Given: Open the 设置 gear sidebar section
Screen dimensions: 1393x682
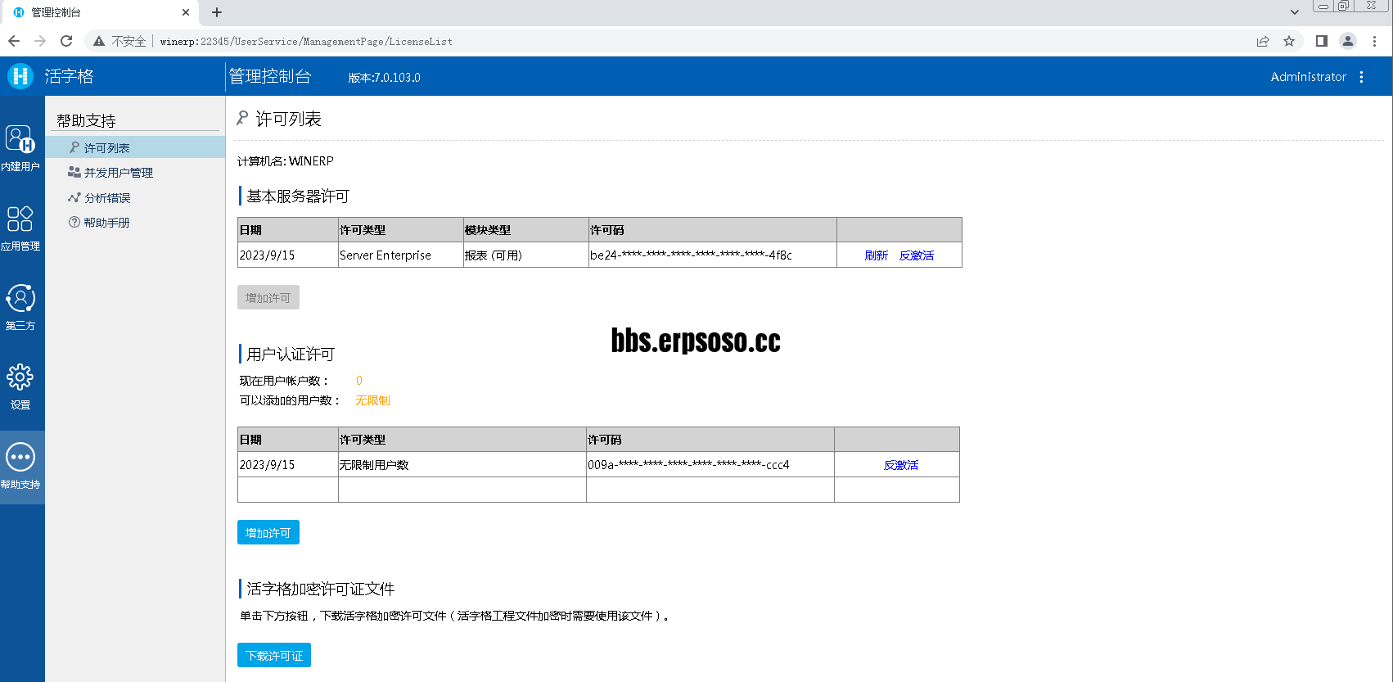Looking at the screenshot, I should click(x=20, y=386).
